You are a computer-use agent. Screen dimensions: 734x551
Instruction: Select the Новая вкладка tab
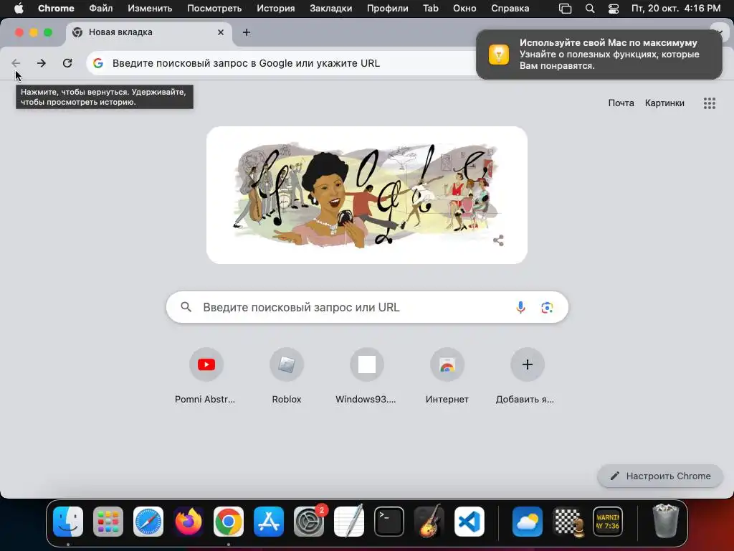(149, 32)
